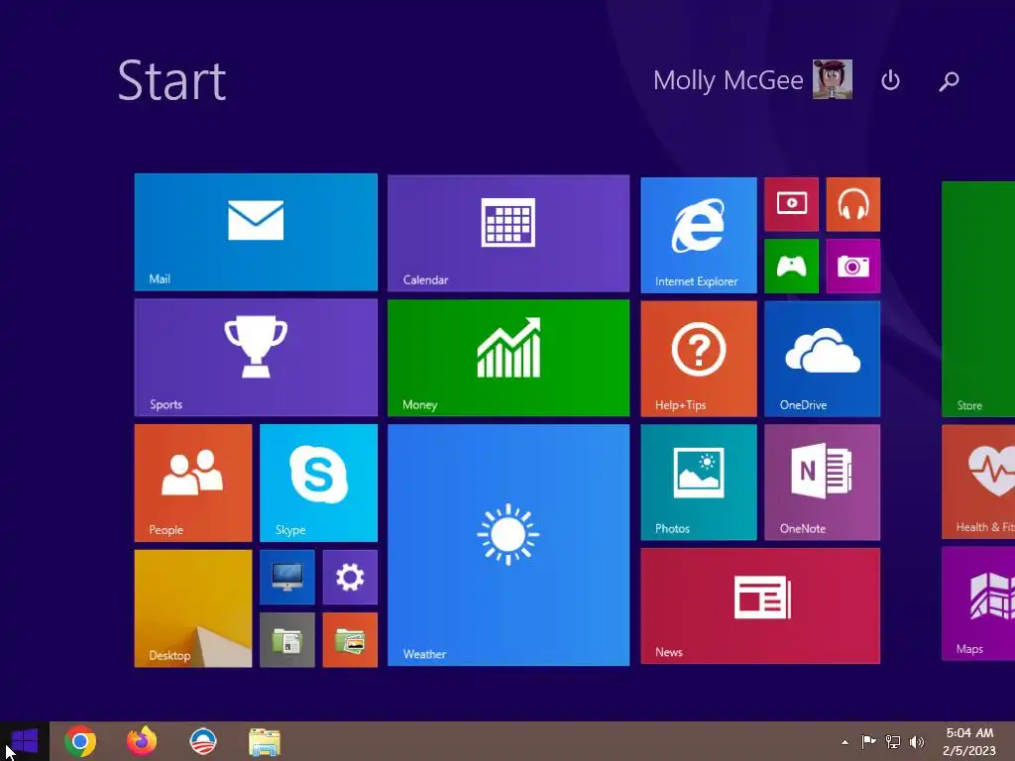Open the Obama logo app in taskbar
This screenshot has width=1015, height=761.
click(202, 741)
